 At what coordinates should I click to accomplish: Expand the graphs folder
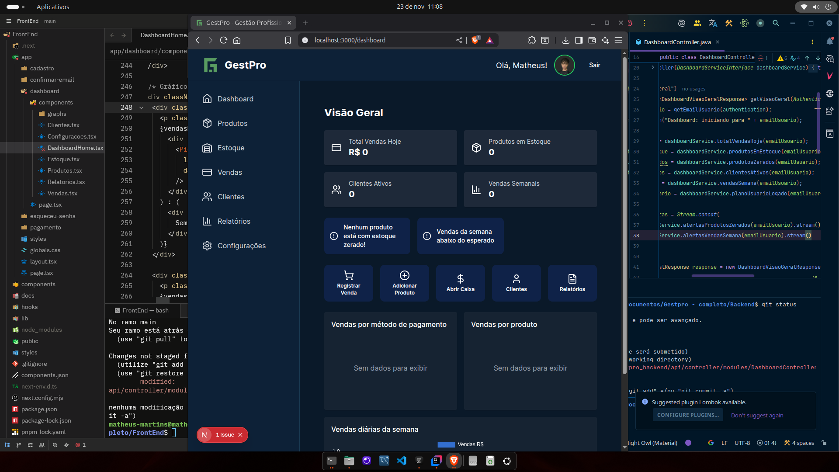pyautogui.click(x=57, y=114)
